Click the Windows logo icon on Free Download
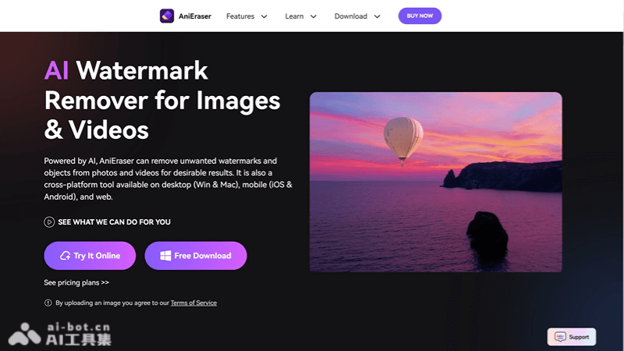 click(x=165, y=256)
